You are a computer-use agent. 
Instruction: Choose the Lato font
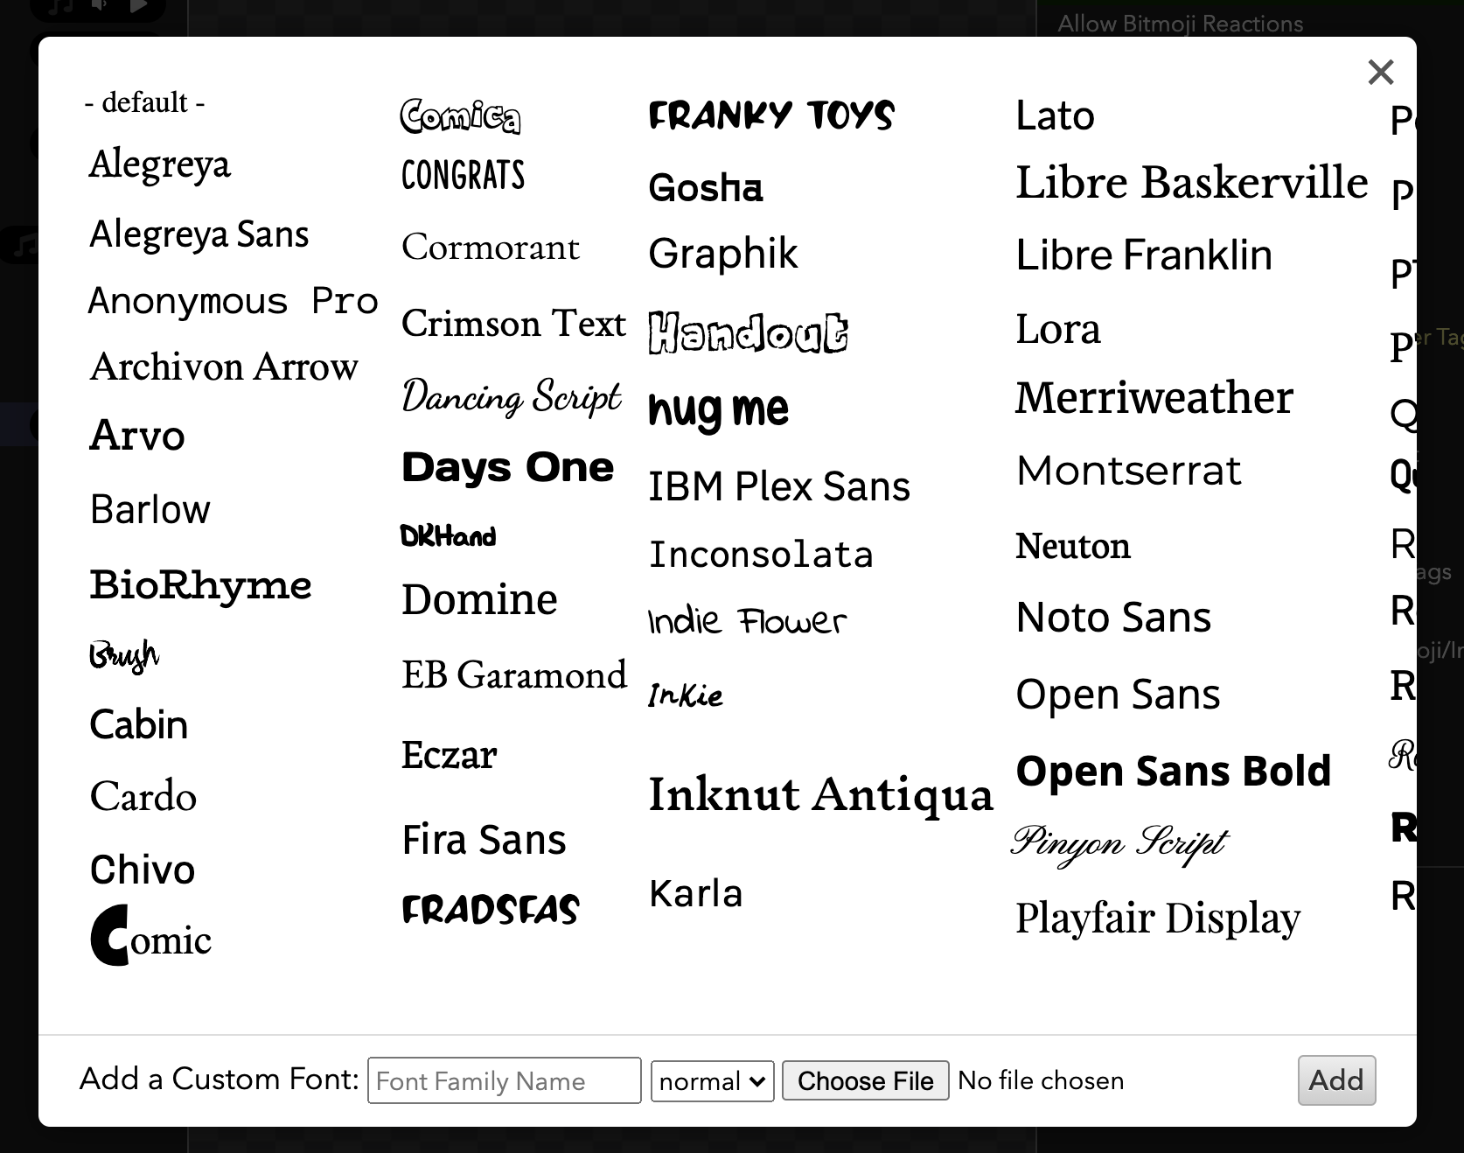point(1055,115)
